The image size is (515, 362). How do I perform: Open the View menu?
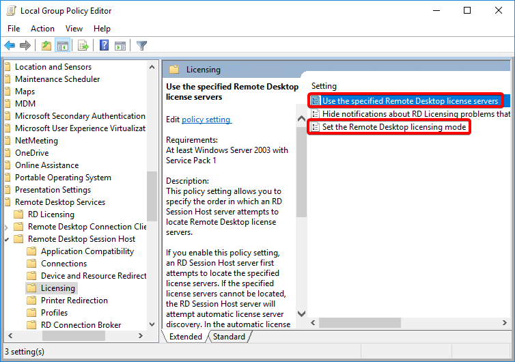(x=74, y=29)
